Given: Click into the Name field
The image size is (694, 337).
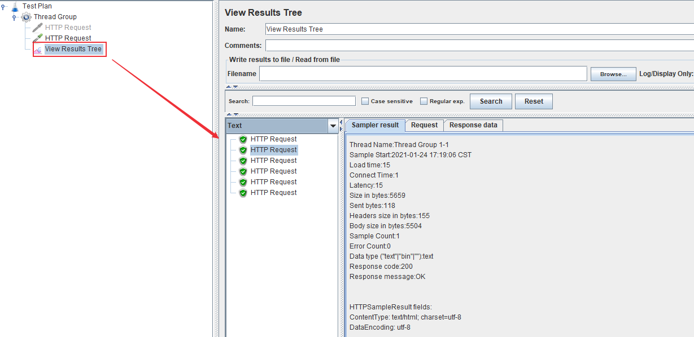Looking at the screenshot, I should [479, 29].
